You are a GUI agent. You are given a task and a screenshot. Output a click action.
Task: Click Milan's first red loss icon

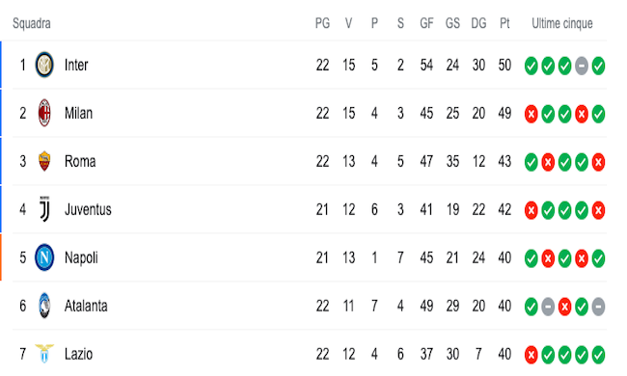coord(532,115)
